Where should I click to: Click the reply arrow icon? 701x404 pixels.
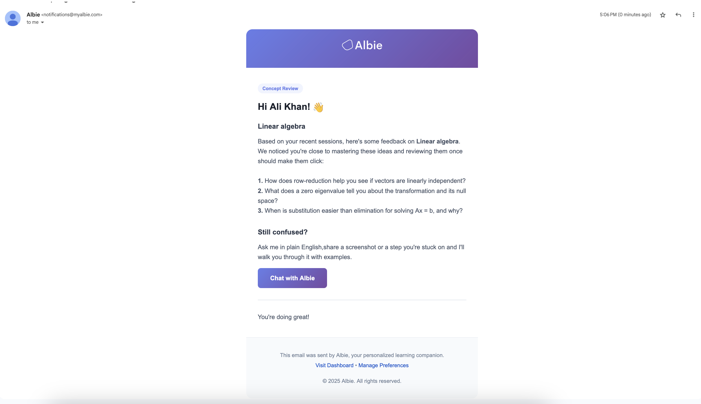(678, 15)
